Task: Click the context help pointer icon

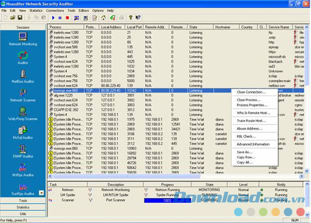Action: (x=138, y=18)
